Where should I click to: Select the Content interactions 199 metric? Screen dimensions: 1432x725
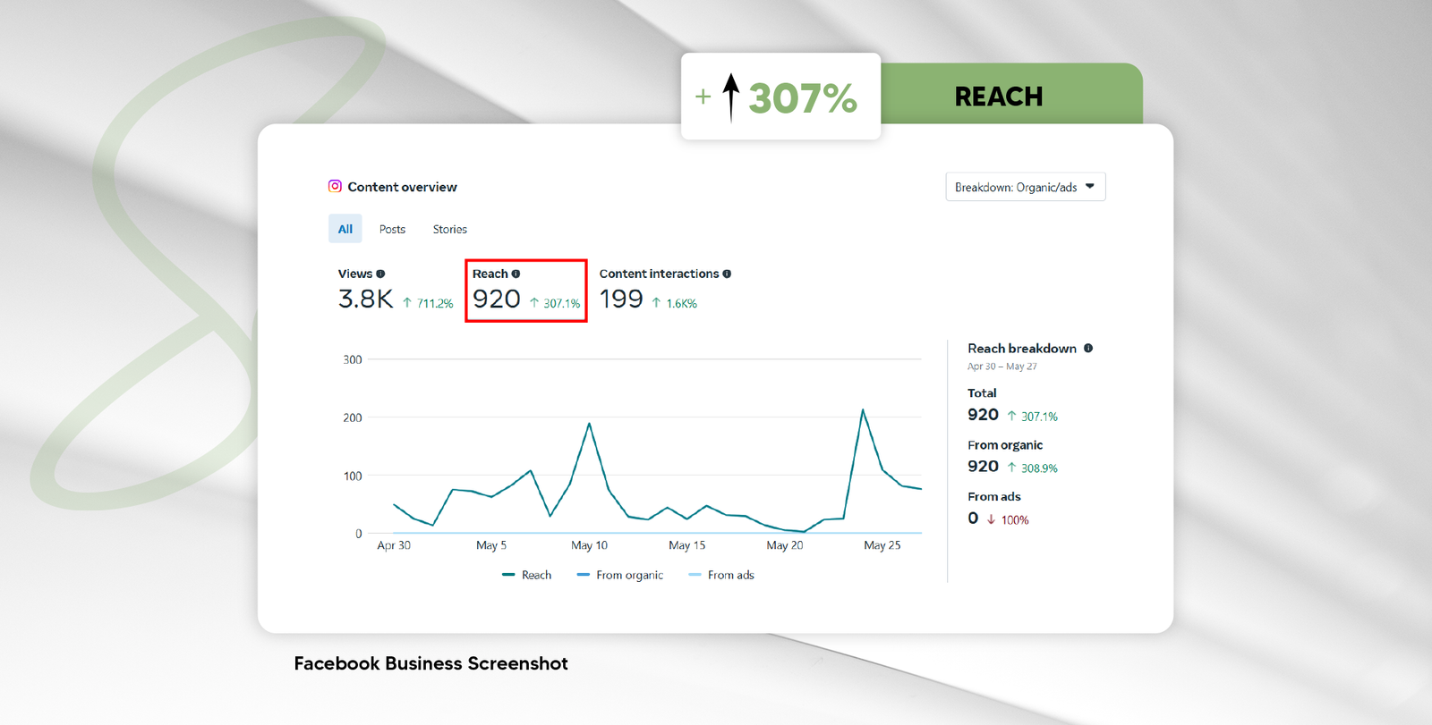point(621,299)
